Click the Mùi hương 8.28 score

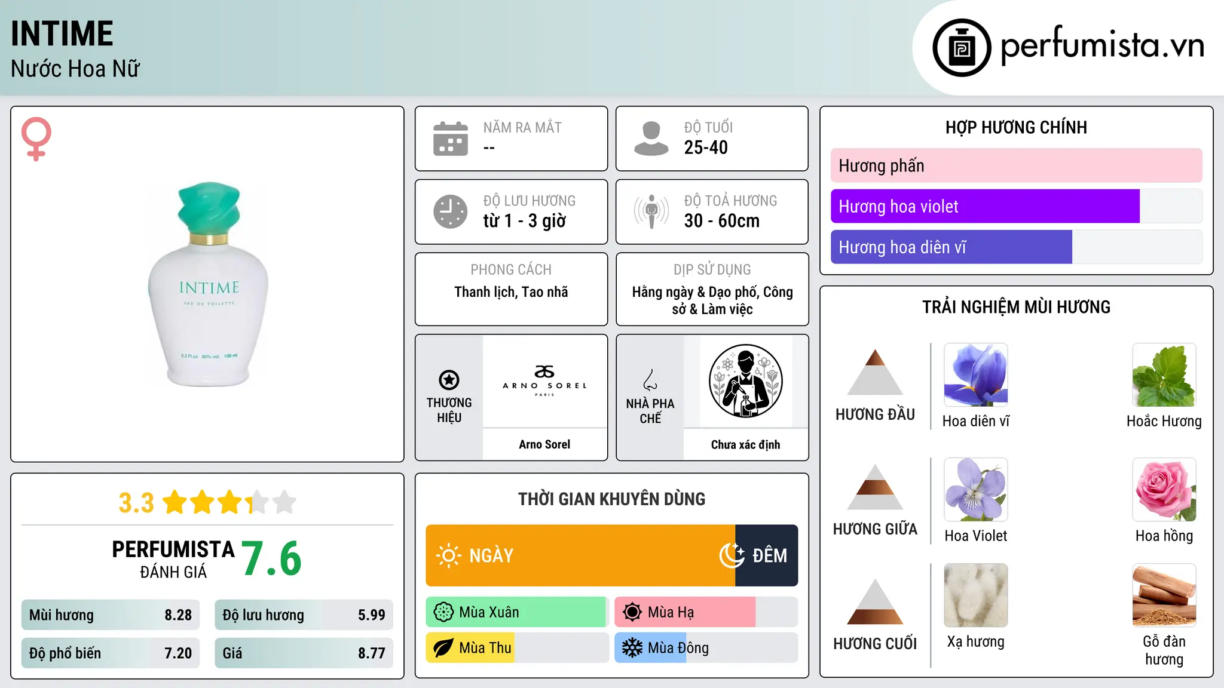(111, 615)
